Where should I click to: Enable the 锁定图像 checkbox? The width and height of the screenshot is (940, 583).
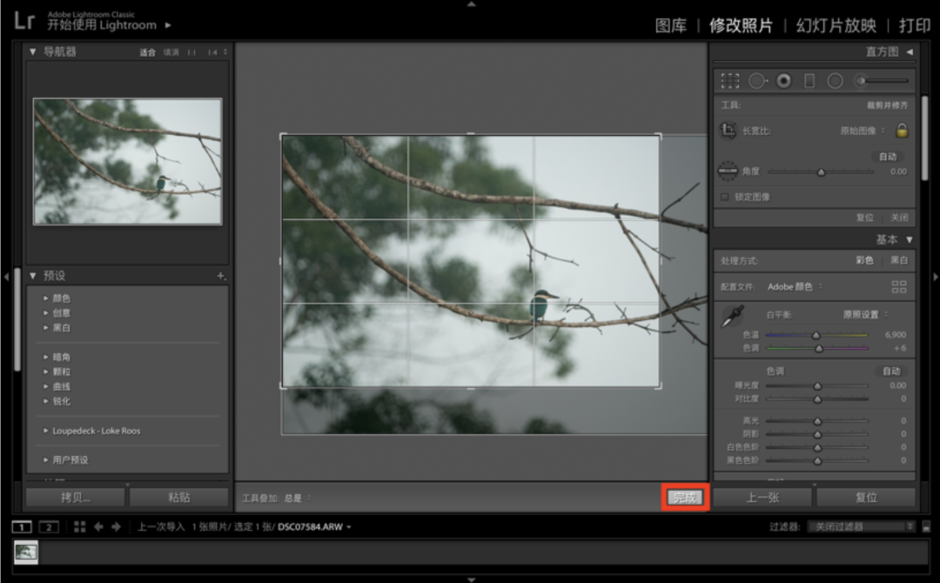click(725, 197)
